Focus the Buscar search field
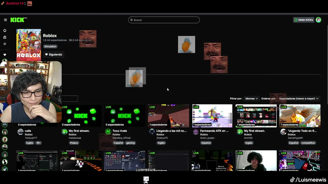 [164, 20]
